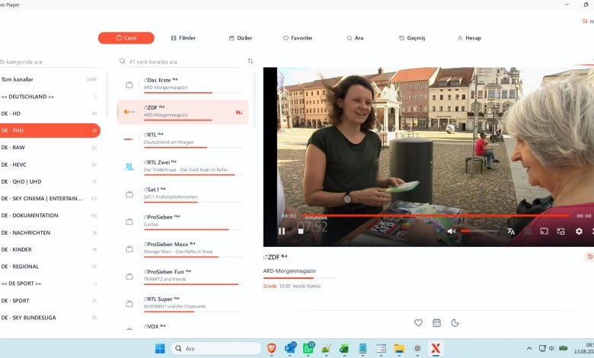Click the stream switch icon next to cast
The width and height of the screenshot is (594, 358).
(x=560, y=231)
